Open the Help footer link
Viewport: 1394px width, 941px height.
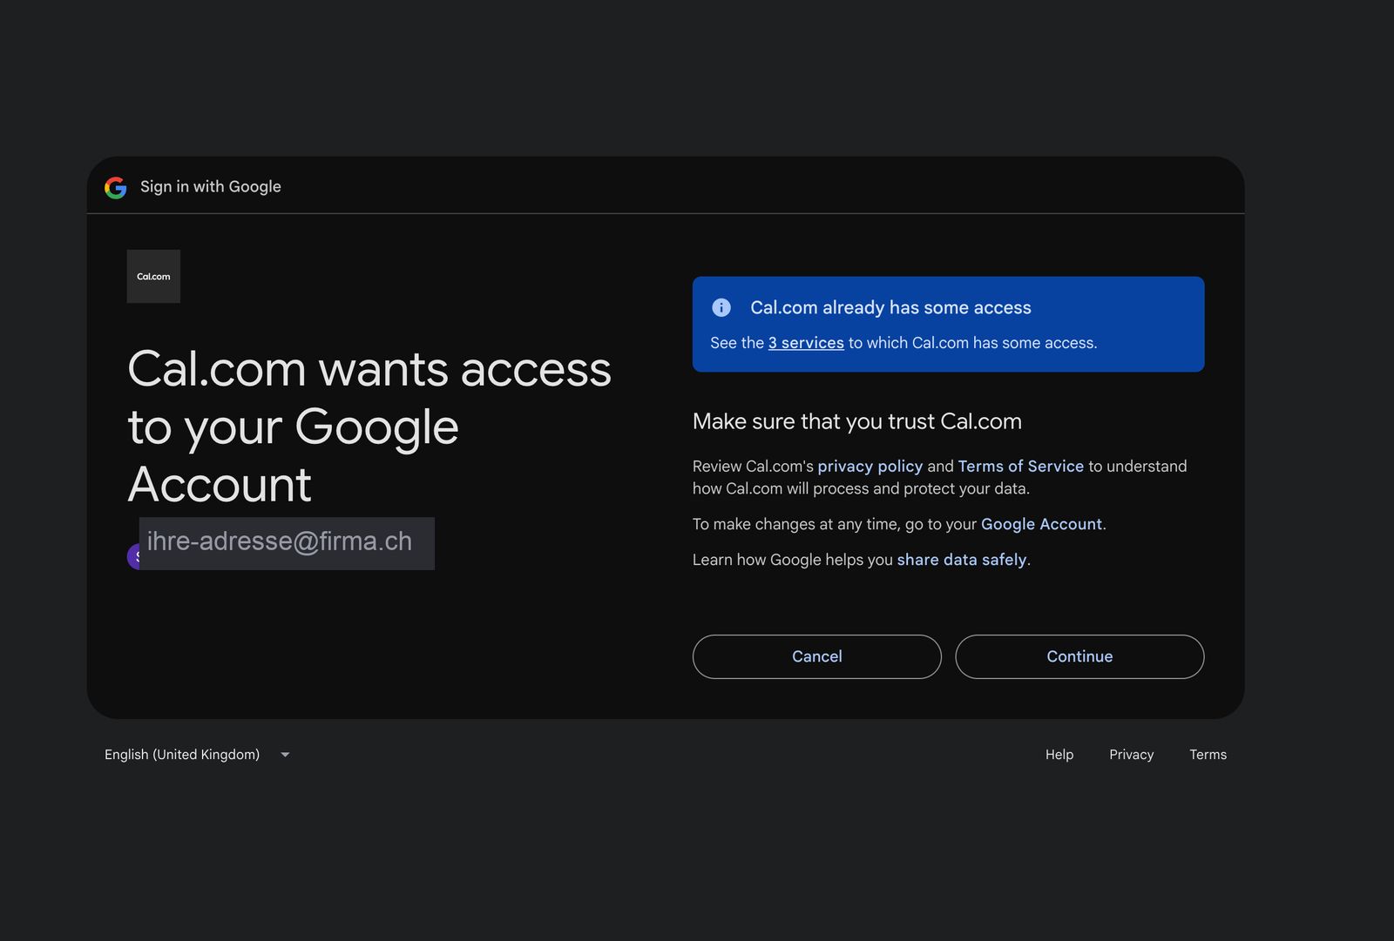(x=1059, y=755)
